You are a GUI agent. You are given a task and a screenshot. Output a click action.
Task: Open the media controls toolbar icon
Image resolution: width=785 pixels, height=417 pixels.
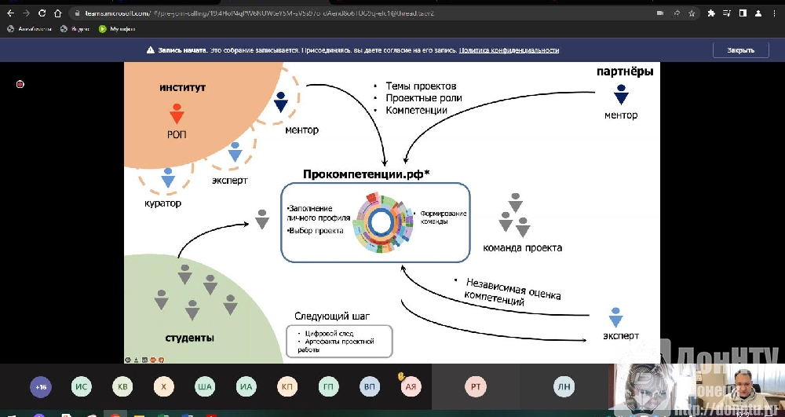click(x=727, y=13)
